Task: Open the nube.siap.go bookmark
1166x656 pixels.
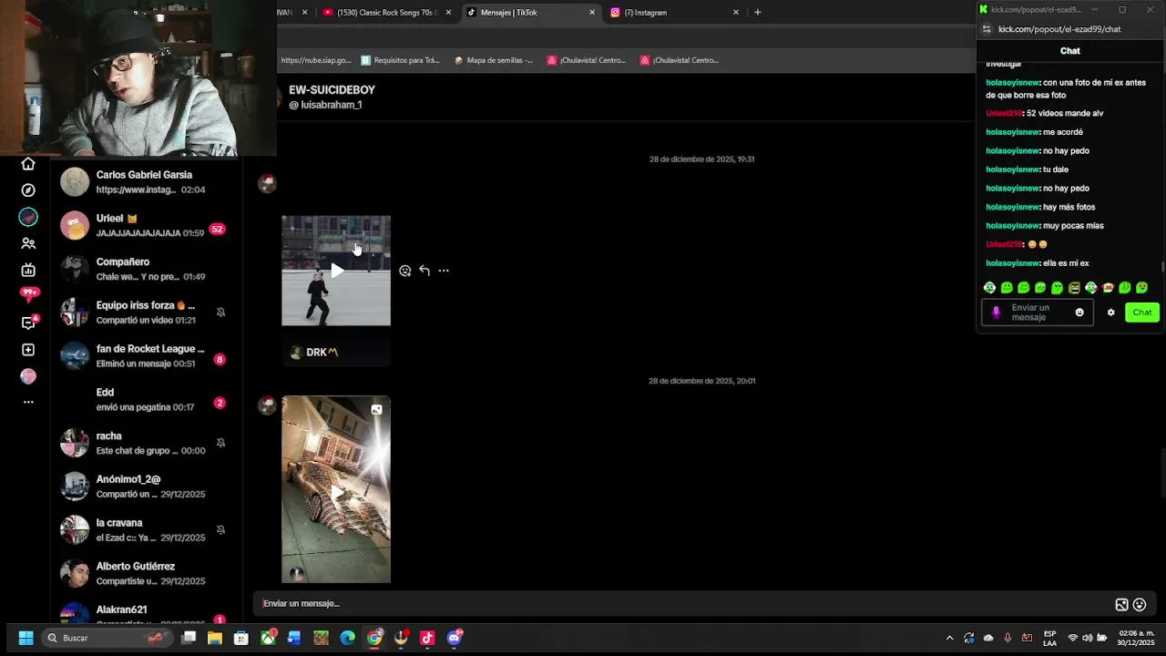Action: (x=315, y=60)
